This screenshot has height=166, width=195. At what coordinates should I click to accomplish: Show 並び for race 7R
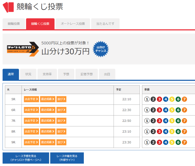coord(62,121)
